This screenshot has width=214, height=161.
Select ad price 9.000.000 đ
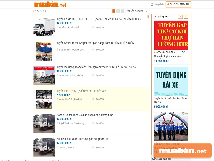click(x=161, y=107)
